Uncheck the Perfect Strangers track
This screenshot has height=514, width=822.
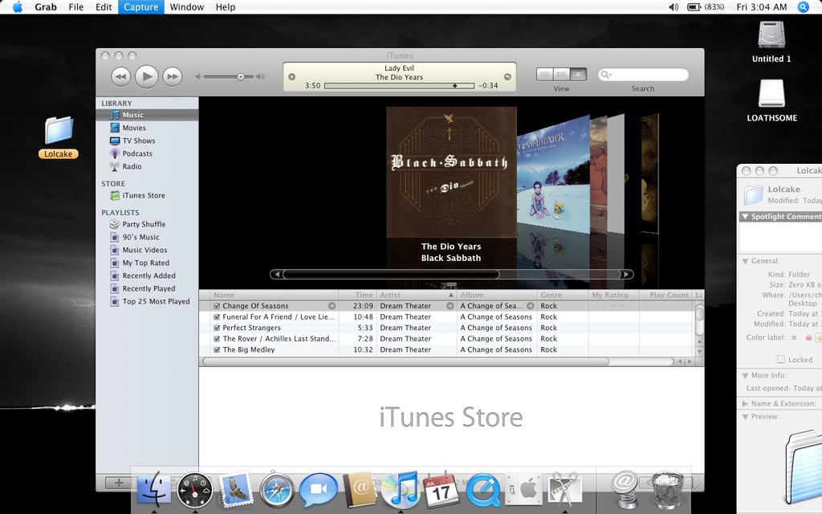click(x=217, y=328)
